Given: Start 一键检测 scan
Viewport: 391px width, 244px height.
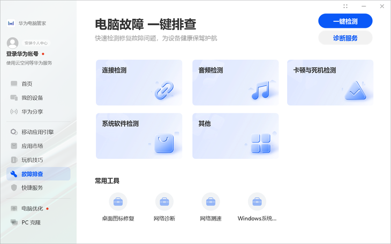Looking at the screenshot, I should click(x=345, y=21).
